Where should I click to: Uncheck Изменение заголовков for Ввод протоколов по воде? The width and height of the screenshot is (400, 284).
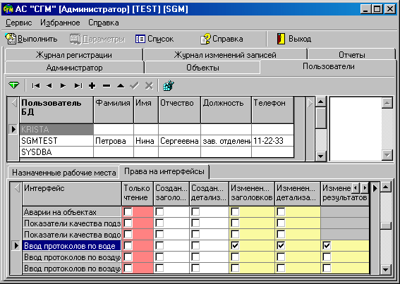coord(235,245)
